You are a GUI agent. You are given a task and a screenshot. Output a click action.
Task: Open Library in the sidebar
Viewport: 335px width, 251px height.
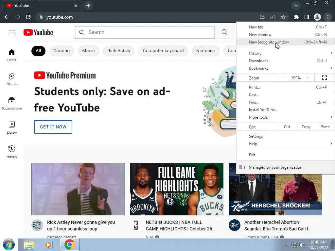pos(12,128)
